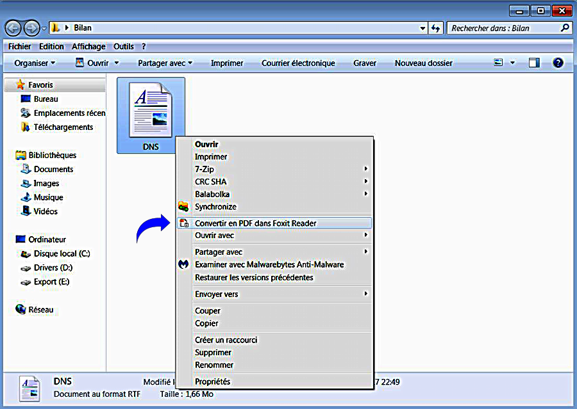Click the Back navigation arrow

pyautogui.click(x=13, y=28)
